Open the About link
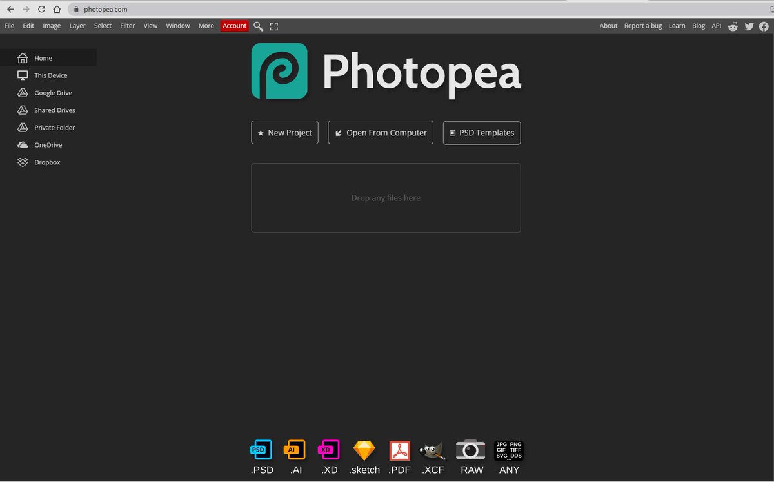The height and width of the screenshot is (482, 774). 608,26
